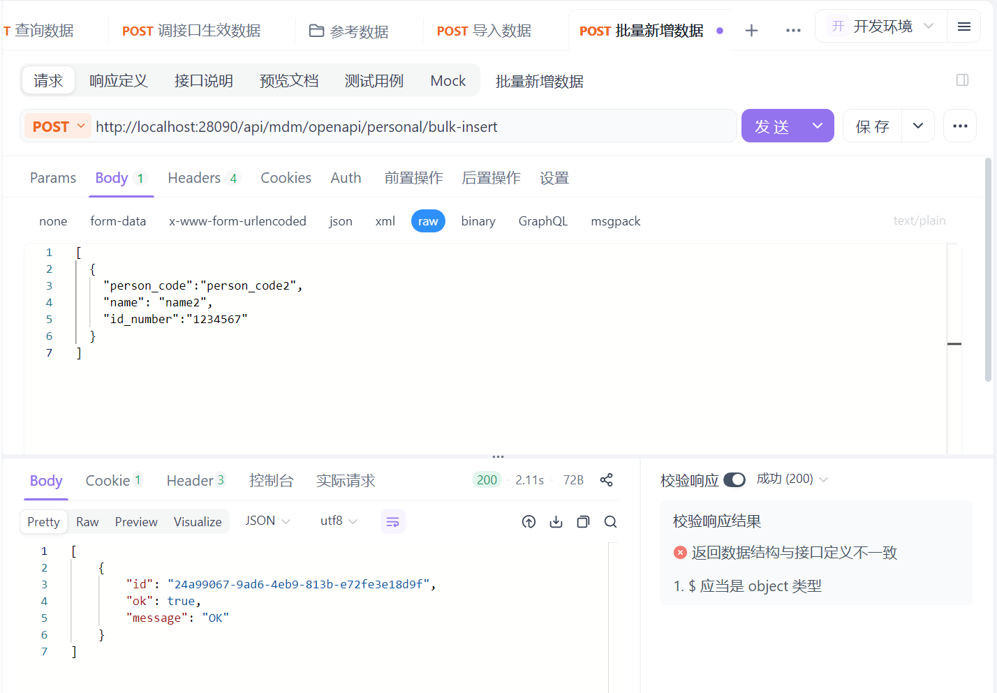The width and height of the screenshot is (997, 693).
Task: Click the share icon beside response size
Action: [x=606, y=480]
